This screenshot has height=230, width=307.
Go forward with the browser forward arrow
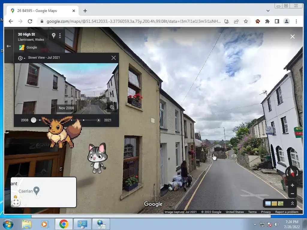click(x=20, y=21)
